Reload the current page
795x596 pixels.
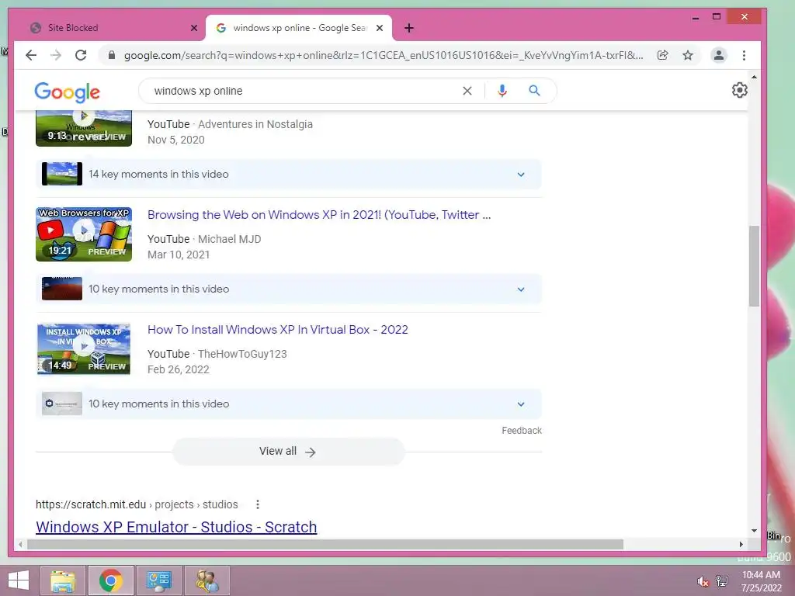pos(81,55)
